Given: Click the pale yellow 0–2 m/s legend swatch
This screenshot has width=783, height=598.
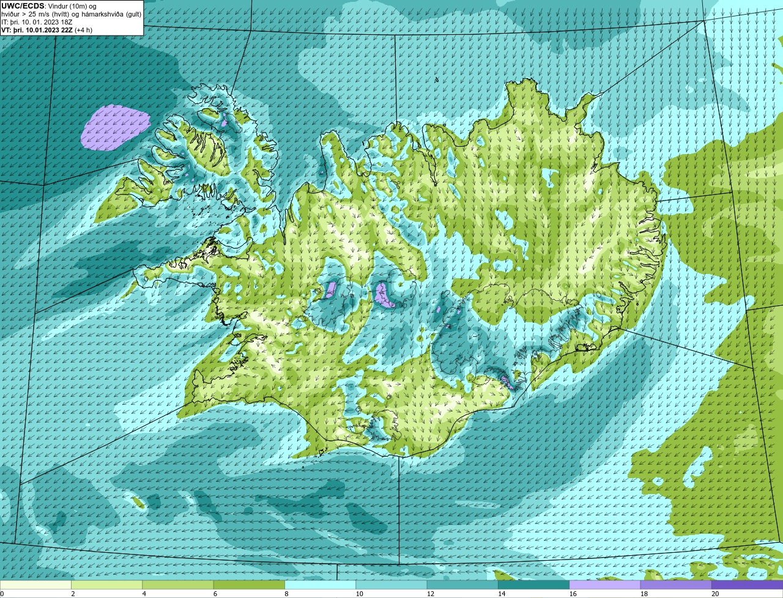Looking at the screenshot, I should pyautogui.click(x=35, y=585).
